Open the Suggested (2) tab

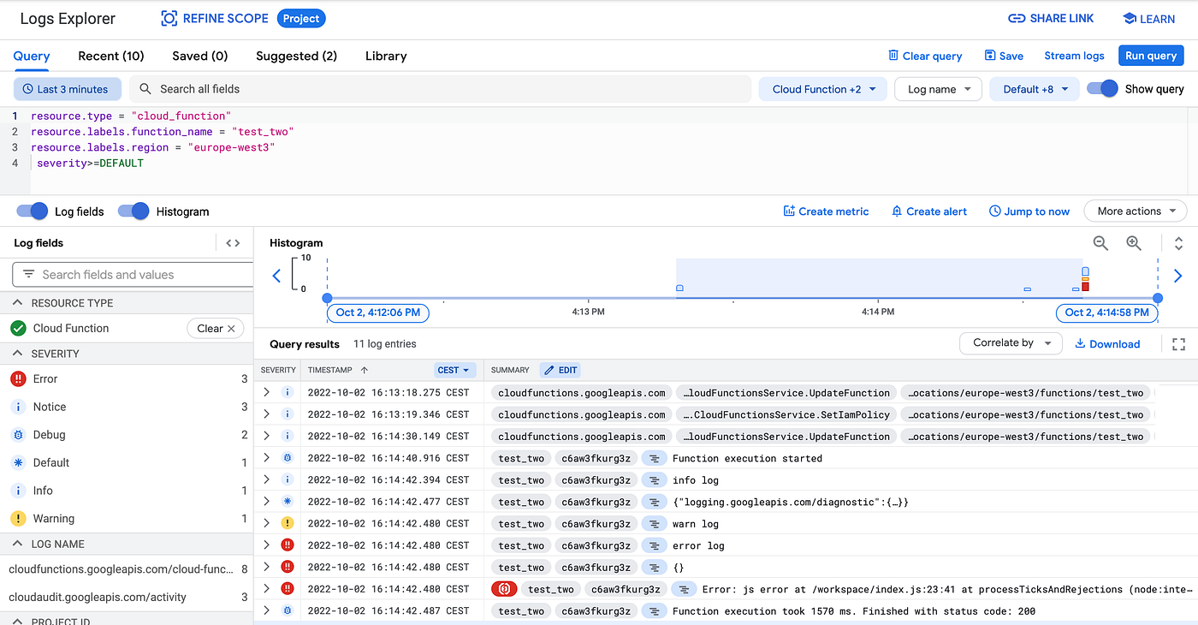coord(296,56)
